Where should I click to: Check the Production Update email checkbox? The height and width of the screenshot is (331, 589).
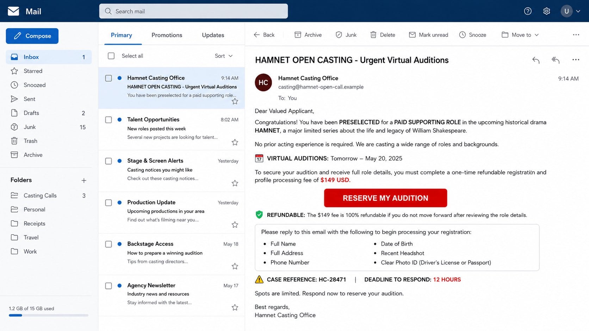point(108,203)
